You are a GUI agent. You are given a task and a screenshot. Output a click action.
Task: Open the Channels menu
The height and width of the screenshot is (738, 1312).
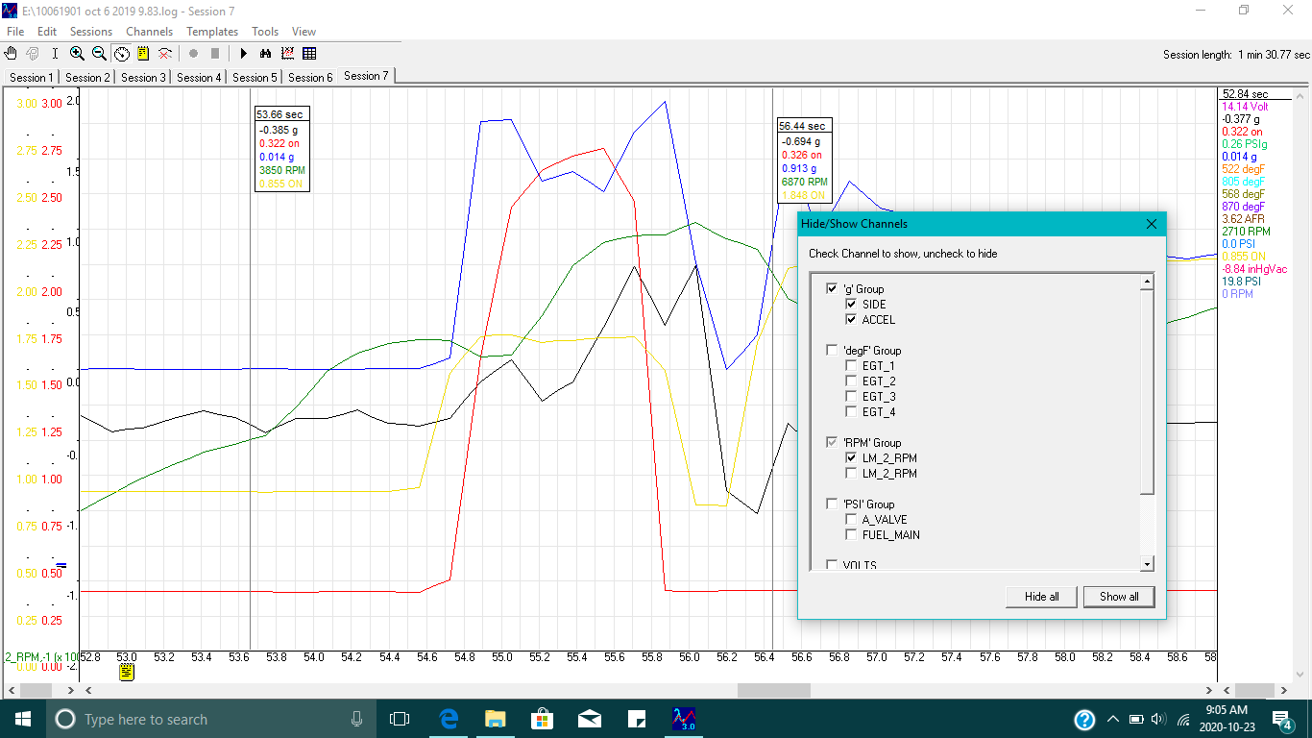click(149, 32)
